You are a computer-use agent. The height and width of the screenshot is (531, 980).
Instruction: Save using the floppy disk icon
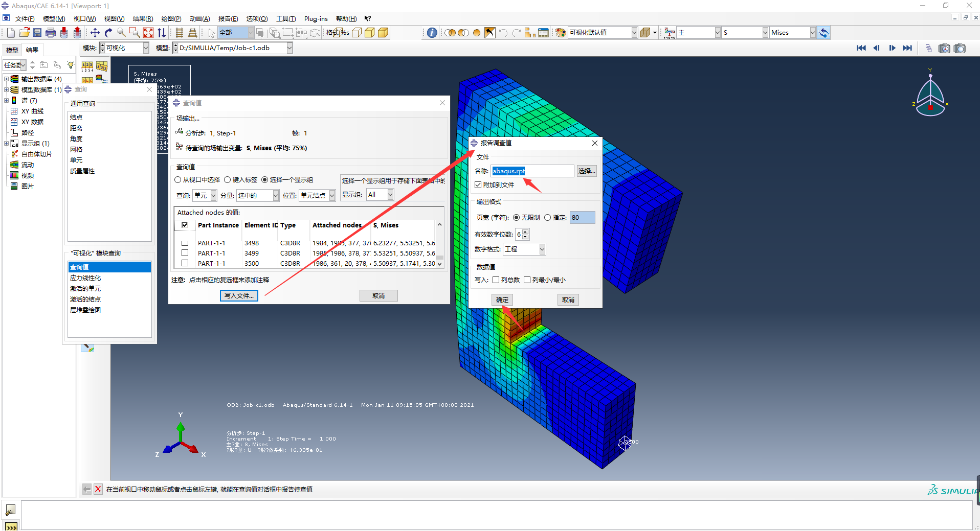tap(37, 33)
